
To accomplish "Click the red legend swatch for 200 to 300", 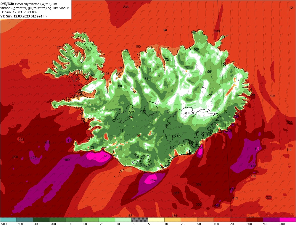I will tap(238, 219).
